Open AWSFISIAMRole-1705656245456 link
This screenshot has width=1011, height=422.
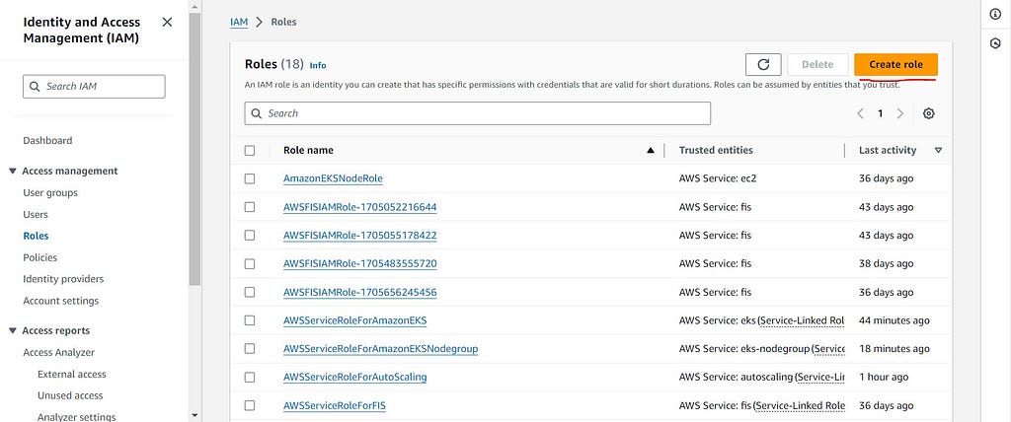(359, 292)
